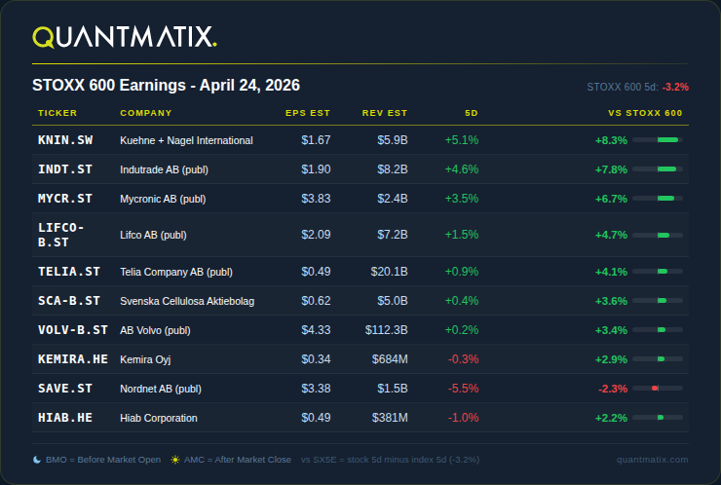Image resolution: width=721 pixels, height=485 pixels.
Task: Open the quantmatix.com link
Action: (652, 460)
